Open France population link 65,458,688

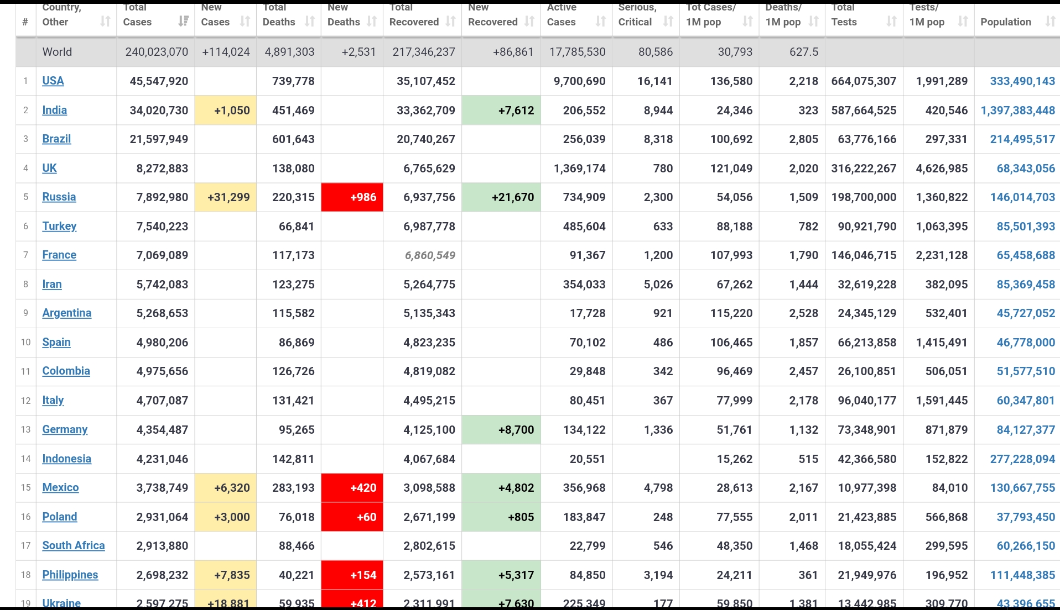(1026, 255)
